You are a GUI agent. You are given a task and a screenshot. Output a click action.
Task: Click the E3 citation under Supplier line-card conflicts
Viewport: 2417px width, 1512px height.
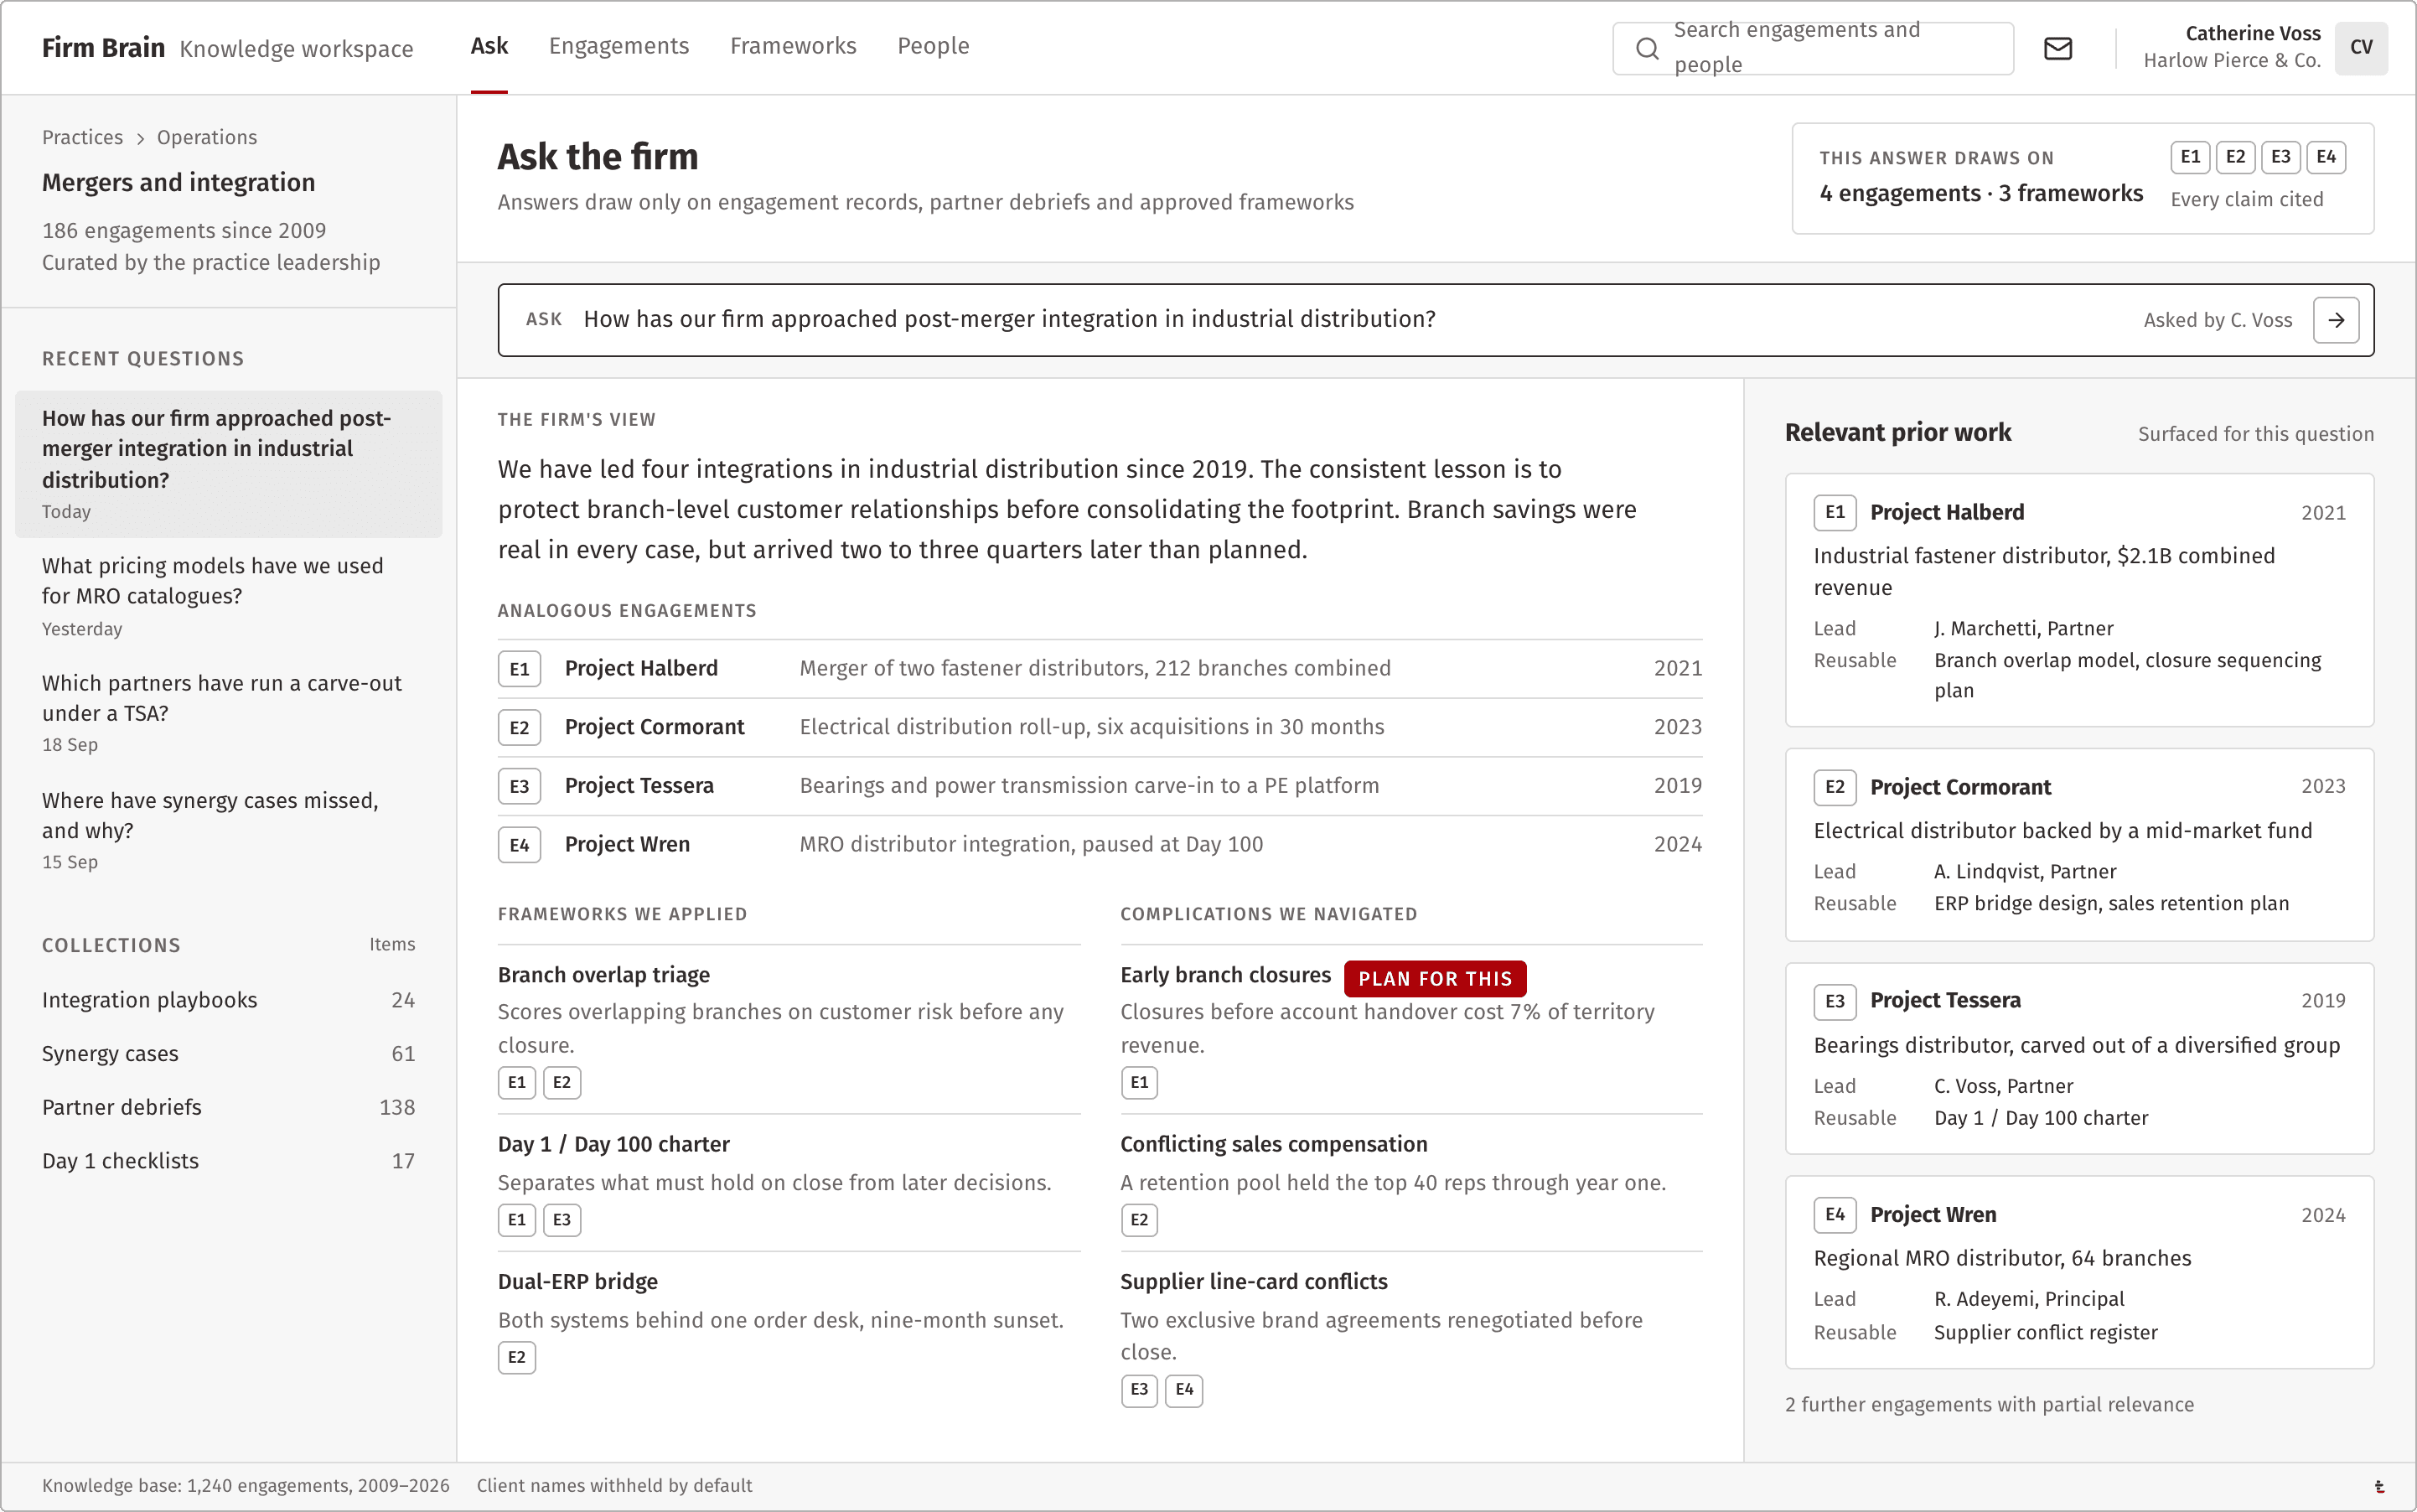click(1139, 1390)
